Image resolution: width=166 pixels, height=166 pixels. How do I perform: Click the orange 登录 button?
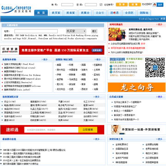122,5
